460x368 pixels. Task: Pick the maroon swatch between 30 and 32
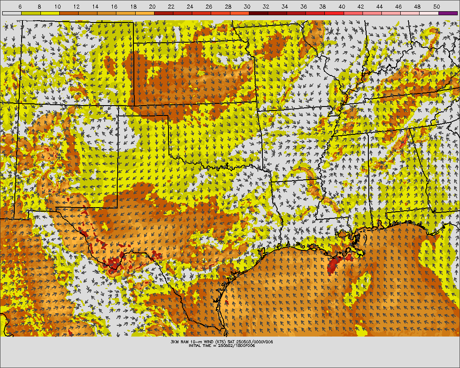click(258, 13)
